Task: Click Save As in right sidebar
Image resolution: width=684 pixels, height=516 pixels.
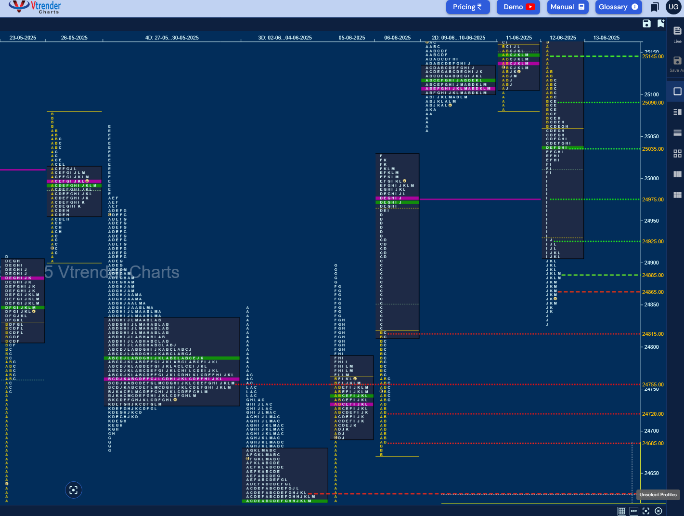Action: pos(677,64)
